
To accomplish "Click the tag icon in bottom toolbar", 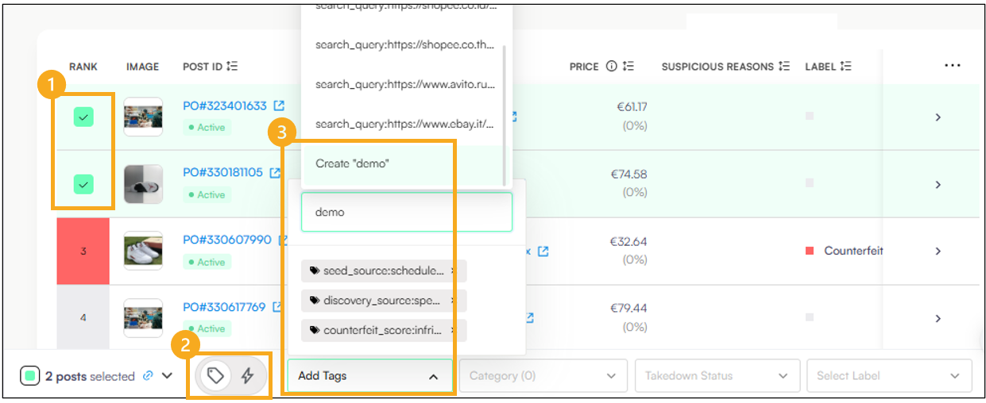I will [x=214, y=376].
